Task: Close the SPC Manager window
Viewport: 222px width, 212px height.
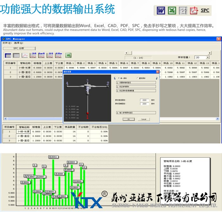Action: click(219, 39)
